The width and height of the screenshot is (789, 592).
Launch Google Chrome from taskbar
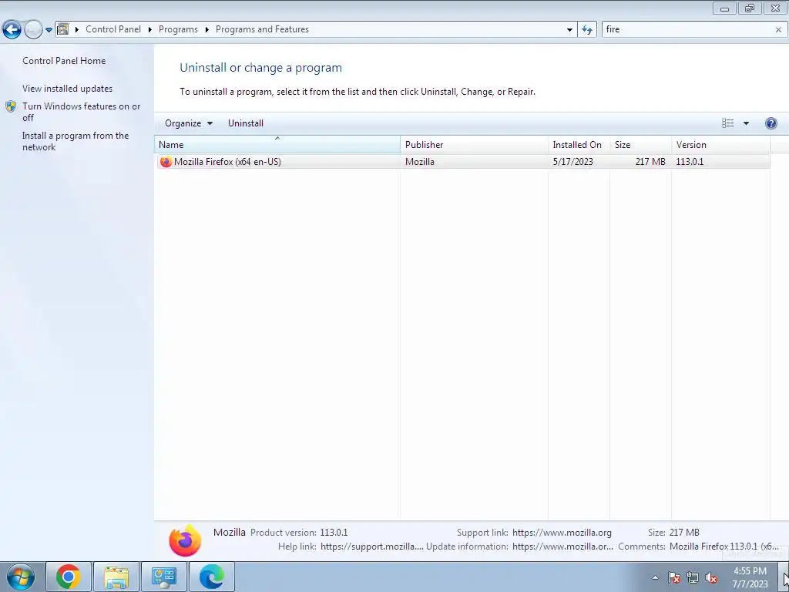point(69,577)
